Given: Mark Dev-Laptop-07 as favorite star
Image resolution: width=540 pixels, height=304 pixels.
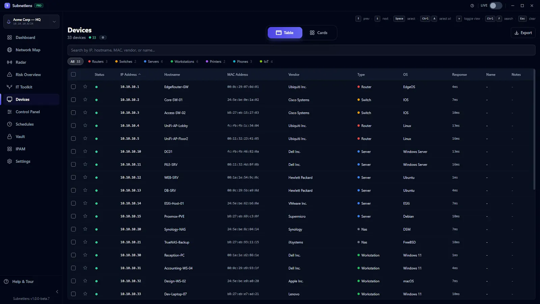Looking at the screenshot, I should point(85,294).
